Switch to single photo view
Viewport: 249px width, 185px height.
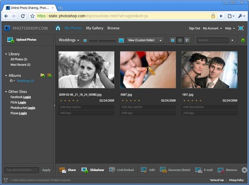point(173,41)
